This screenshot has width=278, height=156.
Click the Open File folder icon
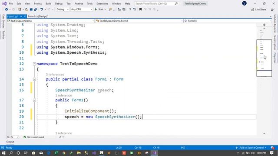pos(26,10)
